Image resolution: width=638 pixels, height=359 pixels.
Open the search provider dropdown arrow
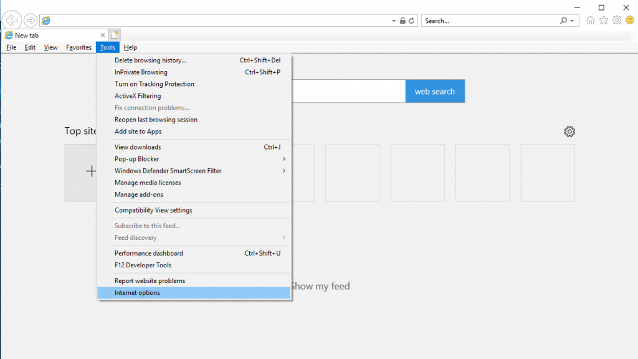click(572, 21)
